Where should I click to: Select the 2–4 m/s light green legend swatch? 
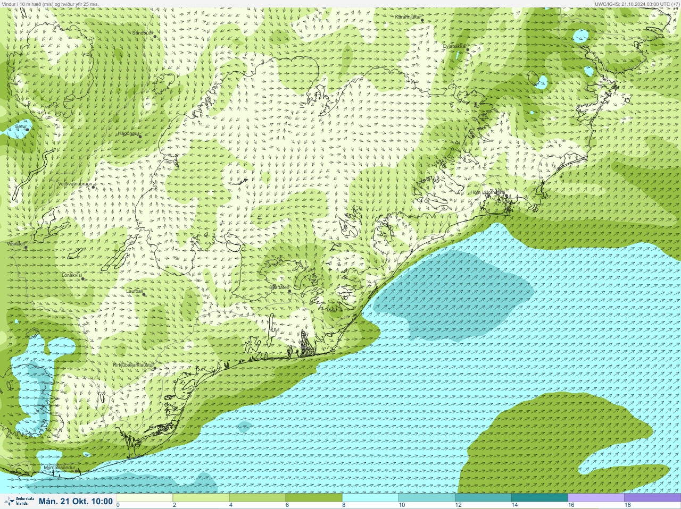(201, 498)
